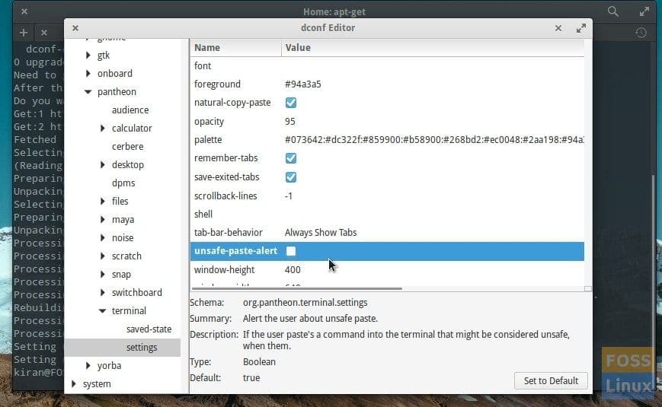
Task: Expand the maya node arrow
Action: coord(102,219)
